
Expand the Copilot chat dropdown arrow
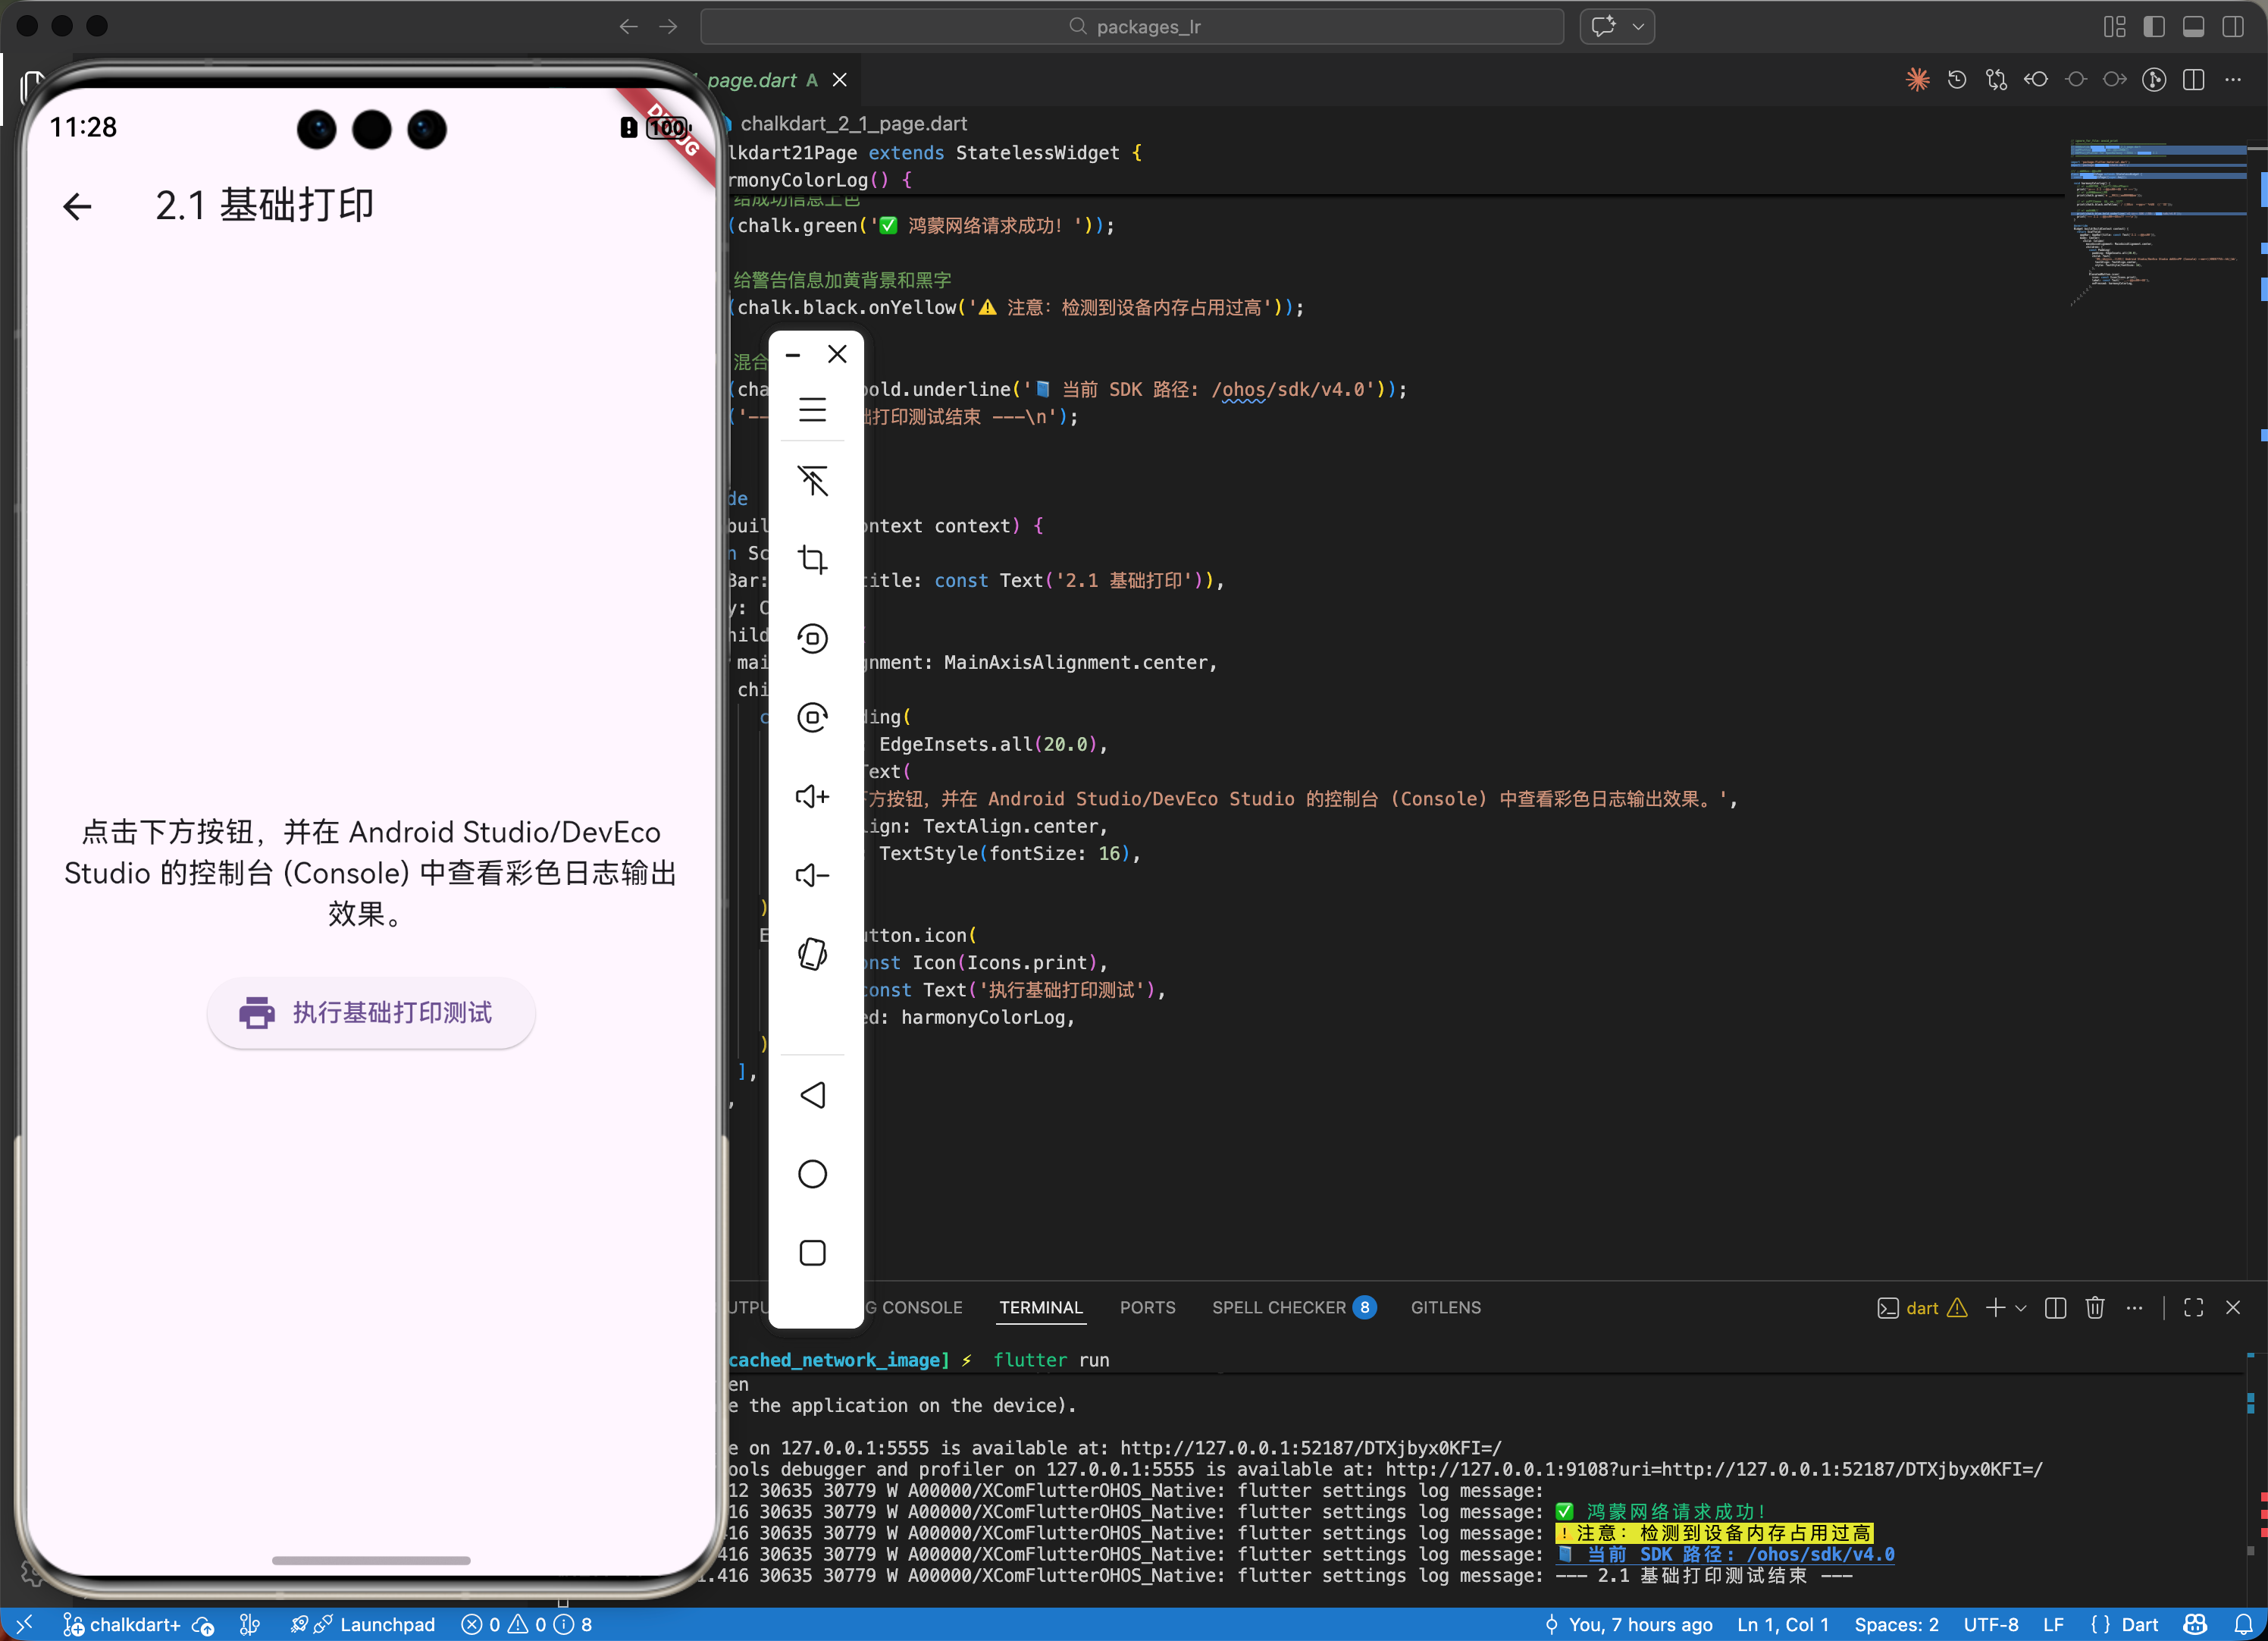1638,27
